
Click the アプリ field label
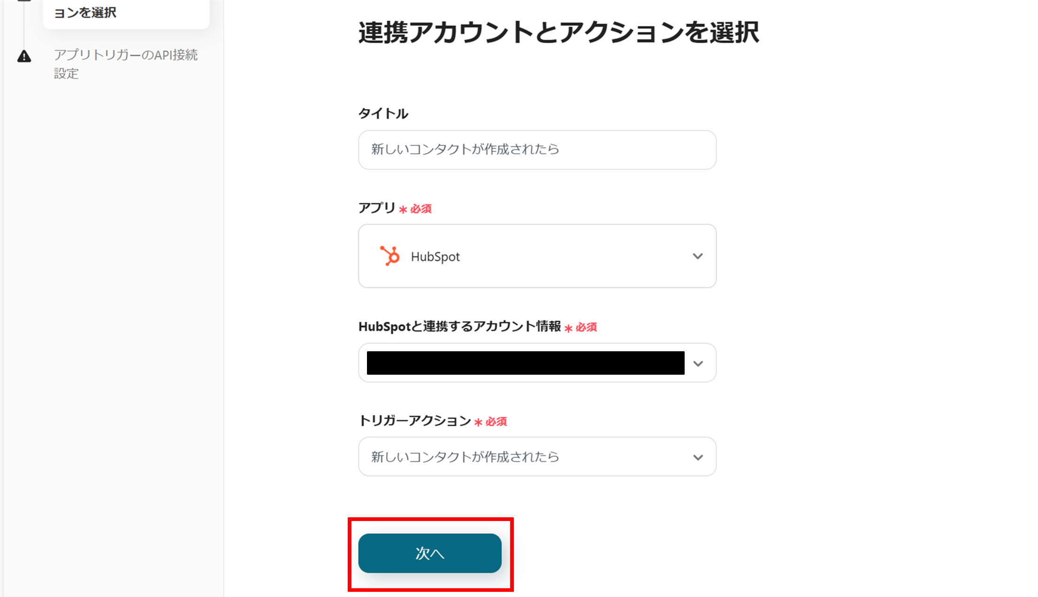click(375, 209)
